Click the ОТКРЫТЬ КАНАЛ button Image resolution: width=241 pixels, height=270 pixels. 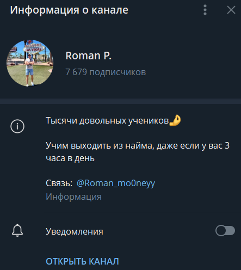point(82,261)
